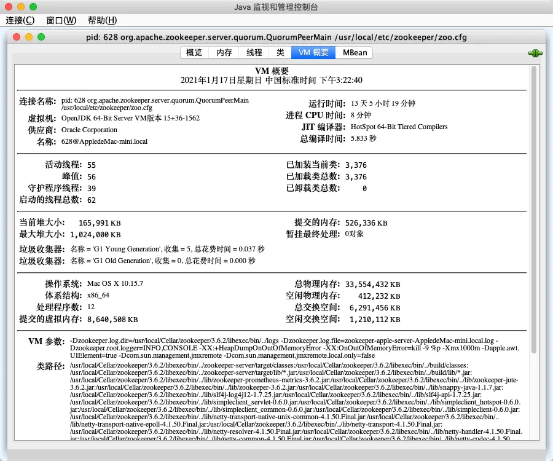This screenshot has width=553, height=461.
Task: Click the processor count value 12
Action: point(91,307)
